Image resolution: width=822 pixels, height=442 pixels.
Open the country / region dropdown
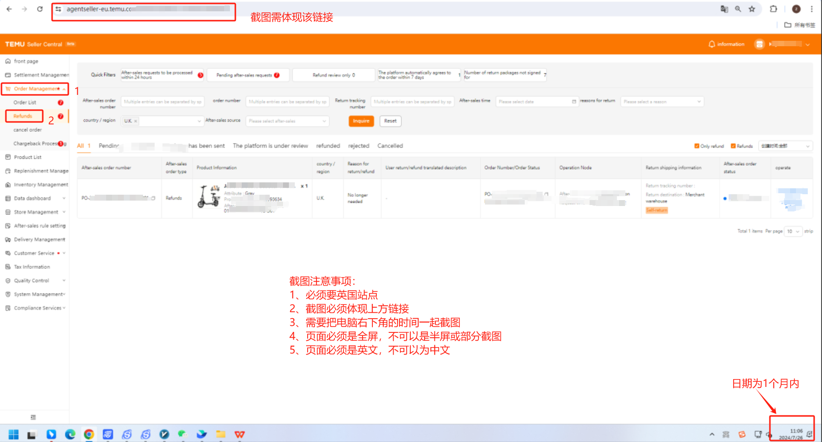(162, 121)
